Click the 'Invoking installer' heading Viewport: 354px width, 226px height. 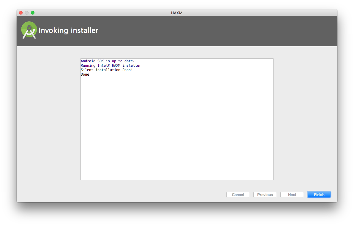pos(68,30)
